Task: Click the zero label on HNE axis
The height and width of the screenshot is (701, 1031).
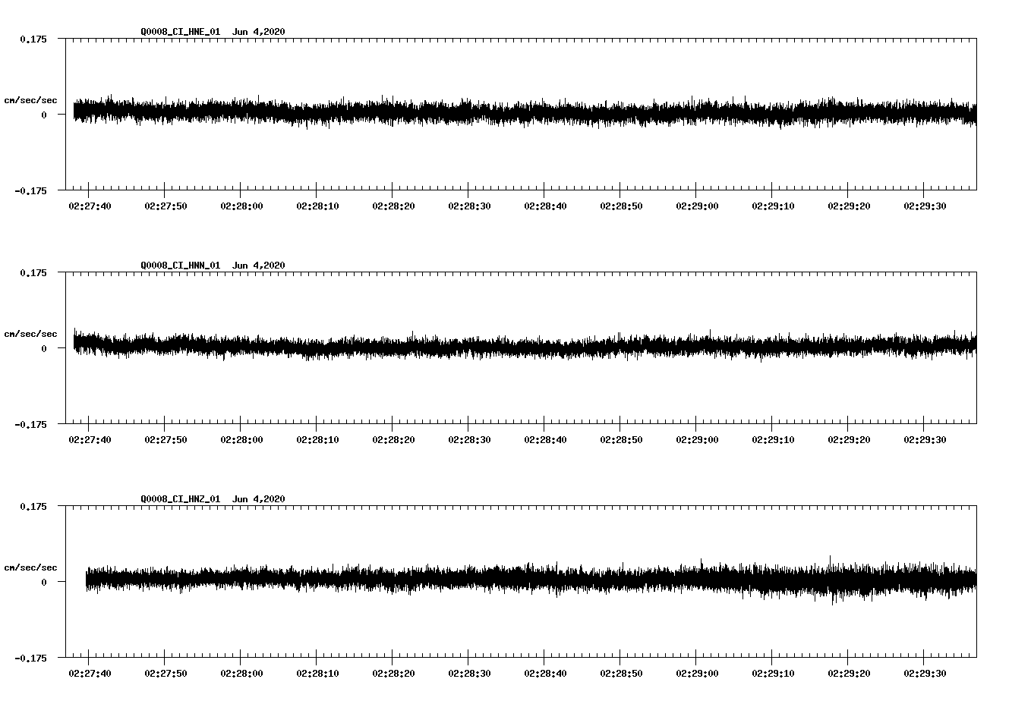Action: click(44, 115)
